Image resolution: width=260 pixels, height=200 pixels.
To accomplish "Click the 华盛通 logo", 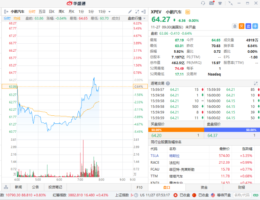I will 76,3.
